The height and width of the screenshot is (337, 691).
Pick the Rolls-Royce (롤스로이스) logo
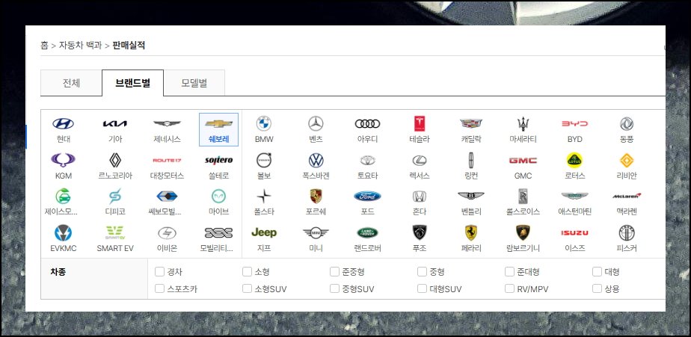coord(523,196)
